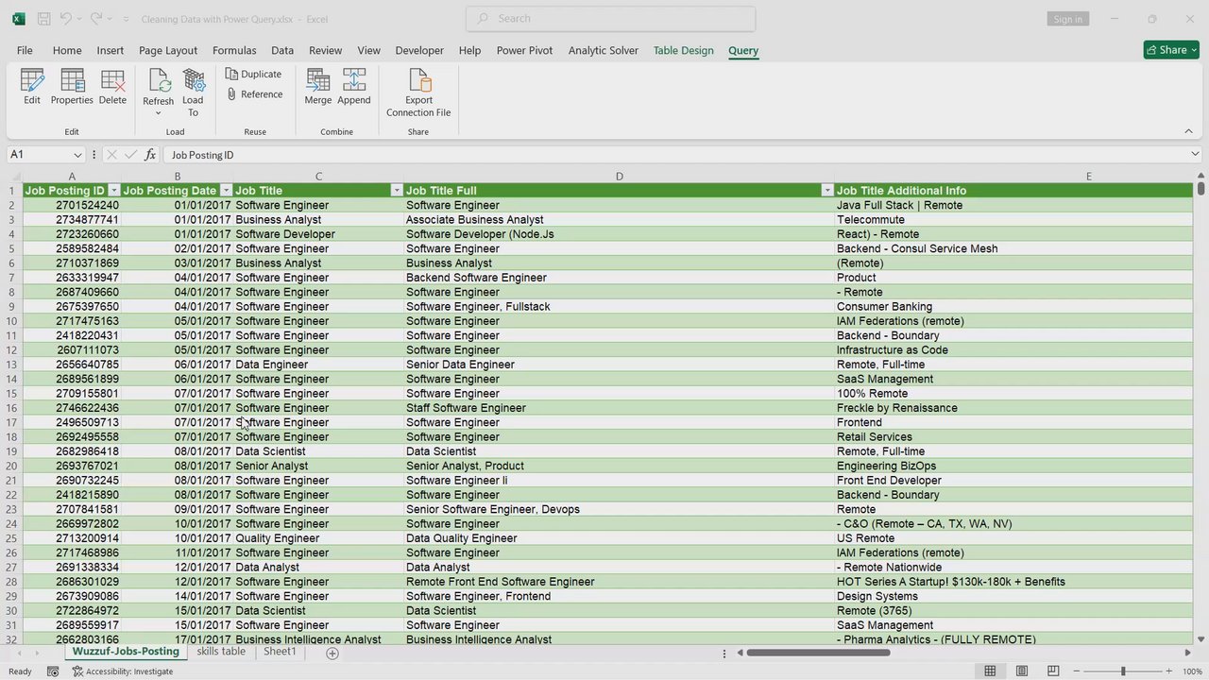Switch to Normal view in status bar

pyautogui.click(x=990, y=671)
